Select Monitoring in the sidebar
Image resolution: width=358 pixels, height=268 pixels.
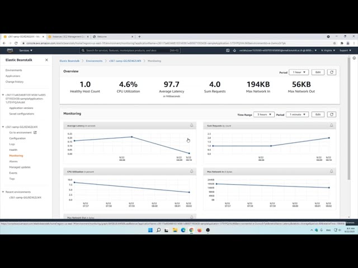point(16,156)
